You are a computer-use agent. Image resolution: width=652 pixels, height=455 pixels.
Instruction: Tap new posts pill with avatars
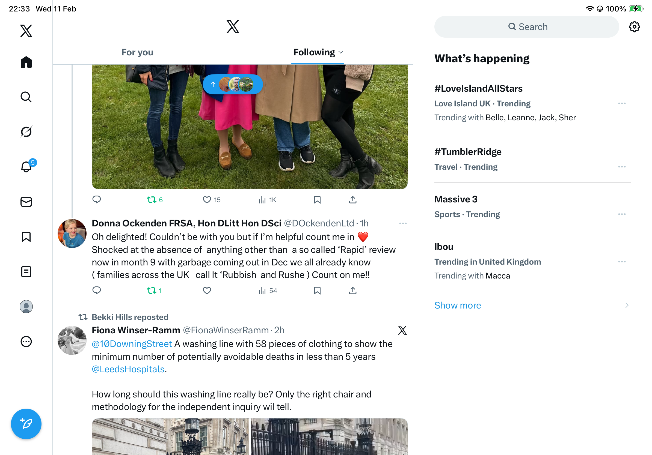[x=233, y=84]
